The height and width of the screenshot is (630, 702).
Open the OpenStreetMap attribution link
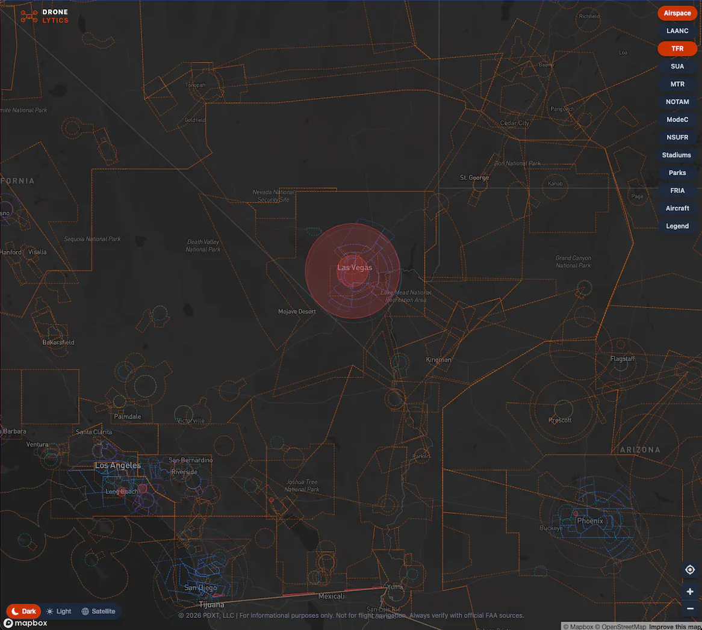click(621, 626)
